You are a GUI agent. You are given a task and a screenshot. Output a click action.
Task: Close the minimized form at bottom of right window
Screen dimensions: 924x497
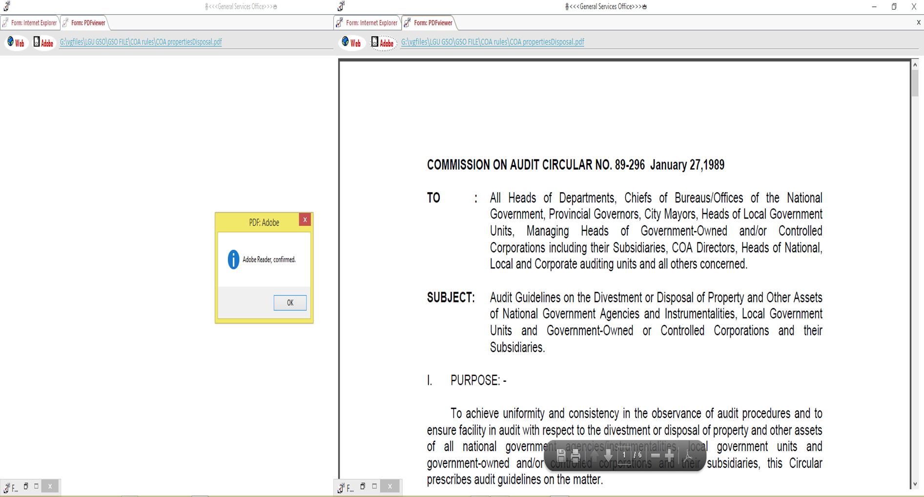point(390,486)
